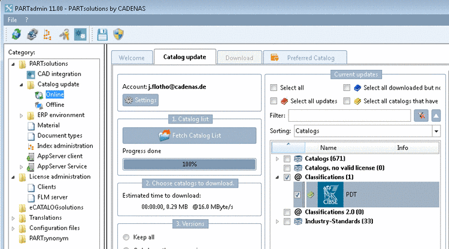
Task: Expand the Translations tree node
Action: pyautogui.click(x=13, y=219)
